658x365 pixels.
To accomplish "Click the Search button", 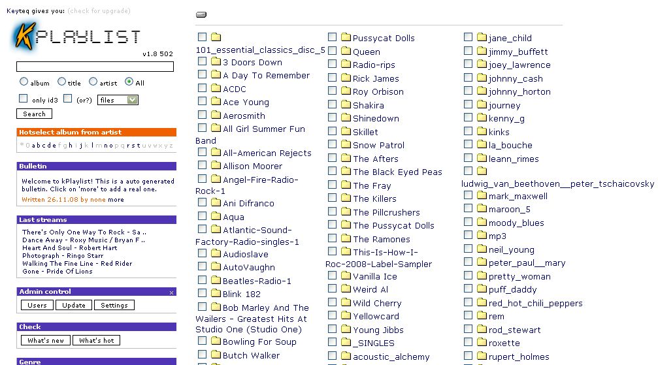I will [x=35, y=114].
